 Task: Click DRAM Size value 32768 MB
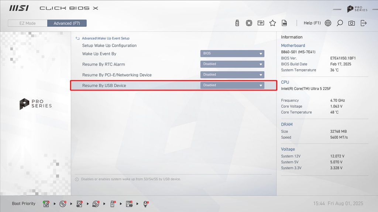[339, 131]
